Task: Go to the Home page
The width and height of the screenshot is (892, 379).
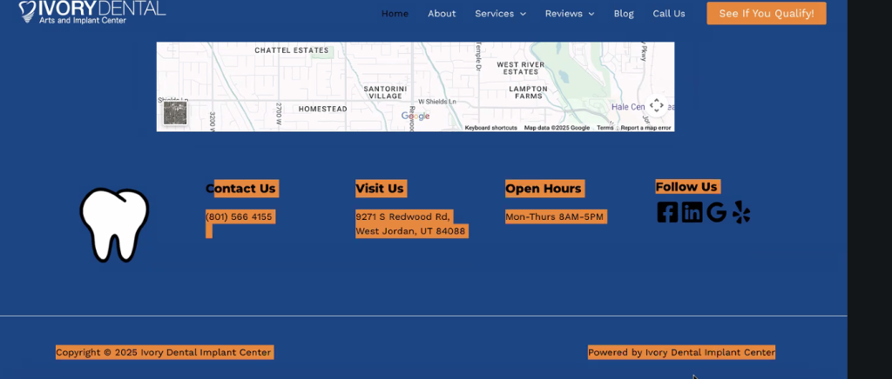Action: click(395, 14)
